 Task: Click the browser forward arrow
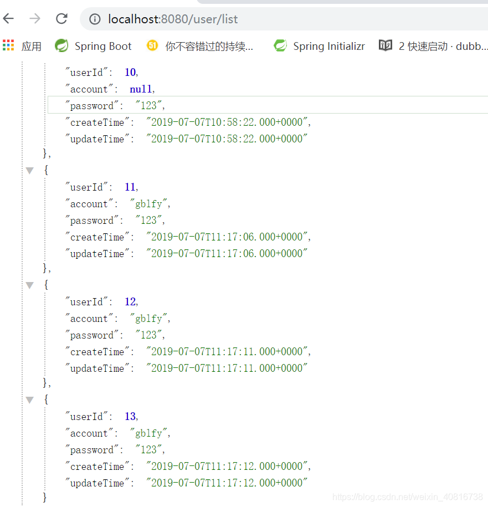click(x=35, y=19)
